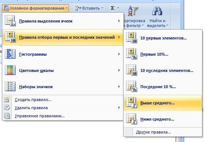The image size is (208, 142).
Task: Click the data bars Гистограммы icon
Action: point(10,54)
